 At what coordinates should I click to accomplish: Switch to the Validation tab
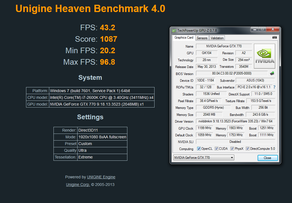pos(217,38)
